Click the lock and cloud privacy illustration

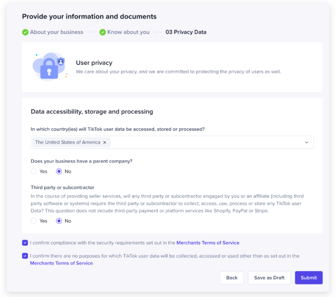pos(49,67)
